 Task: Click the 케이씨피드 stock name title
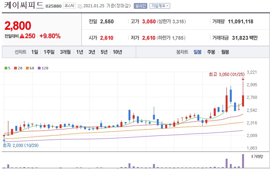tap(23, 5)
